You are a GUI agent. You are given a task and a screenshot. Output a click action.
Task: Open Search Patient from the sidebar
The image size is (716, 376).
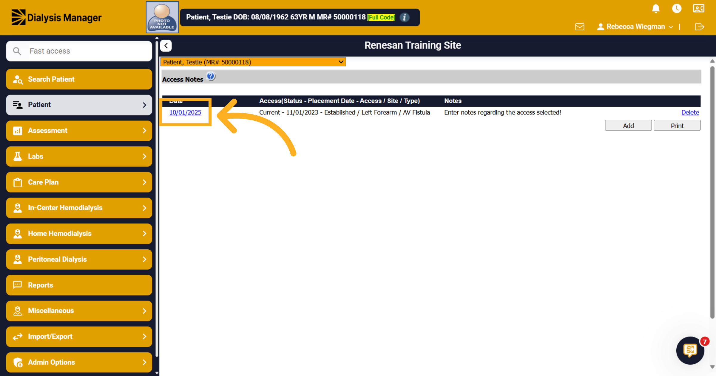point(79,79)
